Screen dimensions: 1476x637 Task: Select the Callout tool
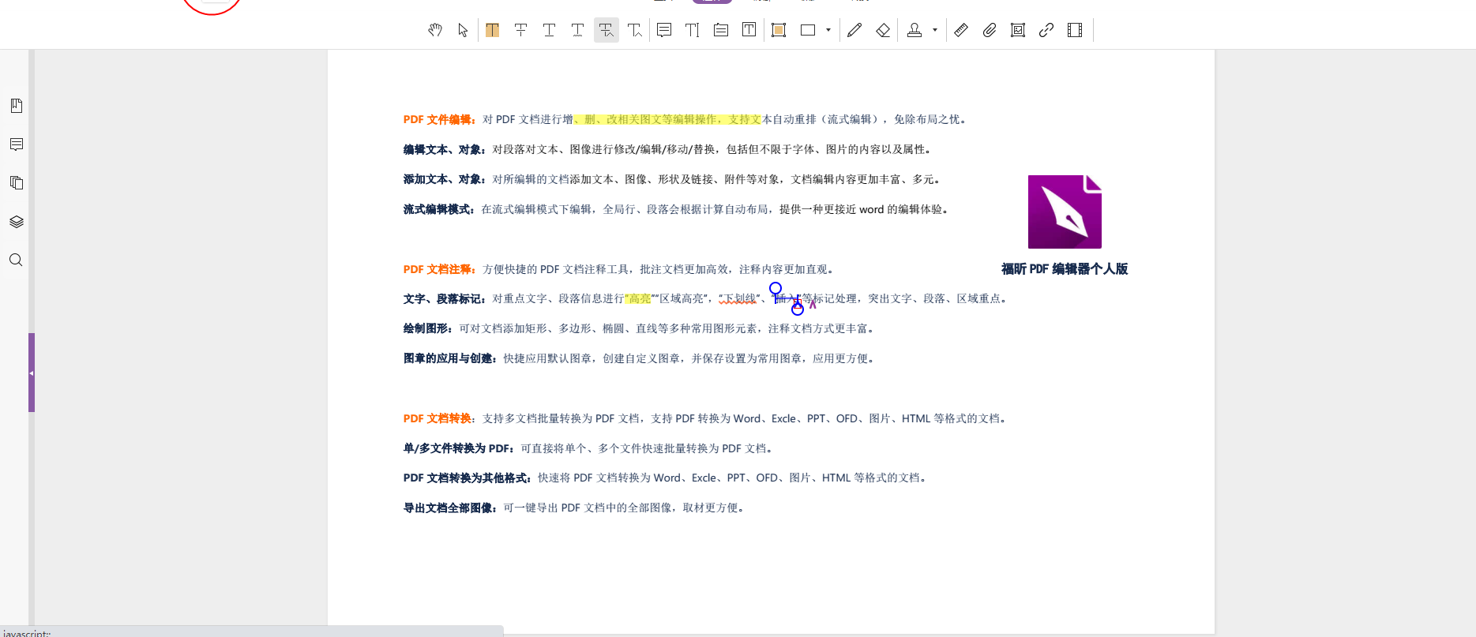coord(721,30)
